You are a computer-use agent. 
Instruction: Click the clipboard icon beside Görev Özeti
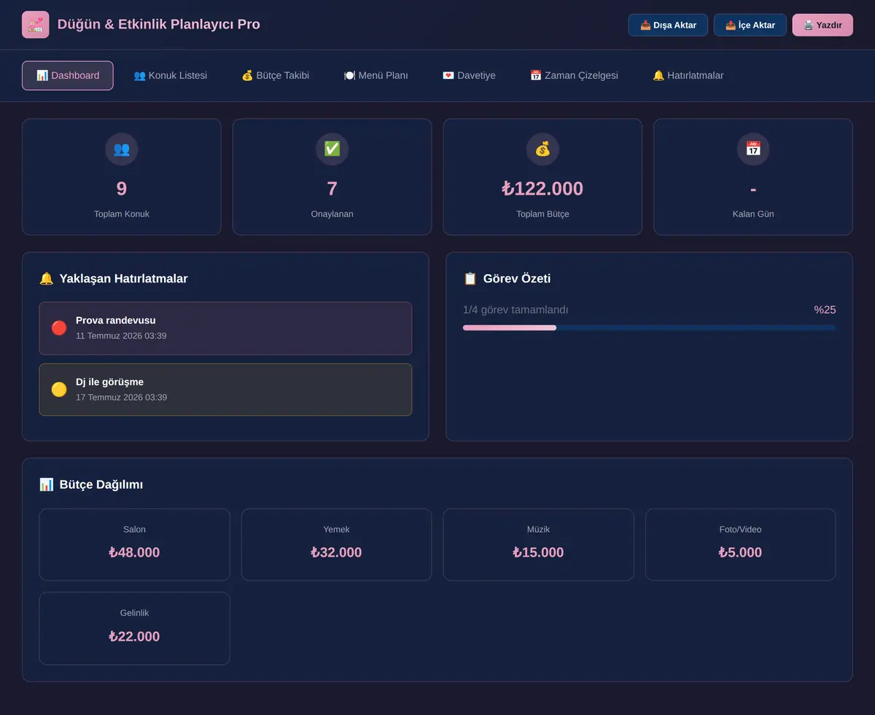point(470,279)
